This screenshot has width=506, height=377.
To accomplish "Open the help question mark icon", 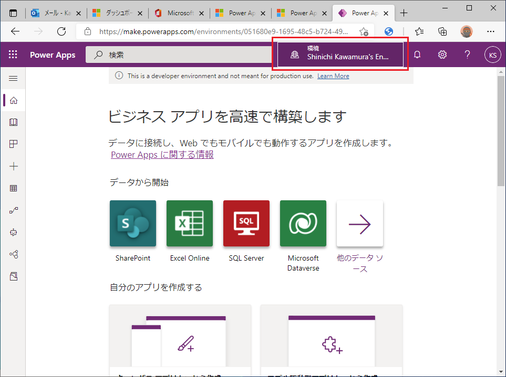I will (x=467, y=55).
